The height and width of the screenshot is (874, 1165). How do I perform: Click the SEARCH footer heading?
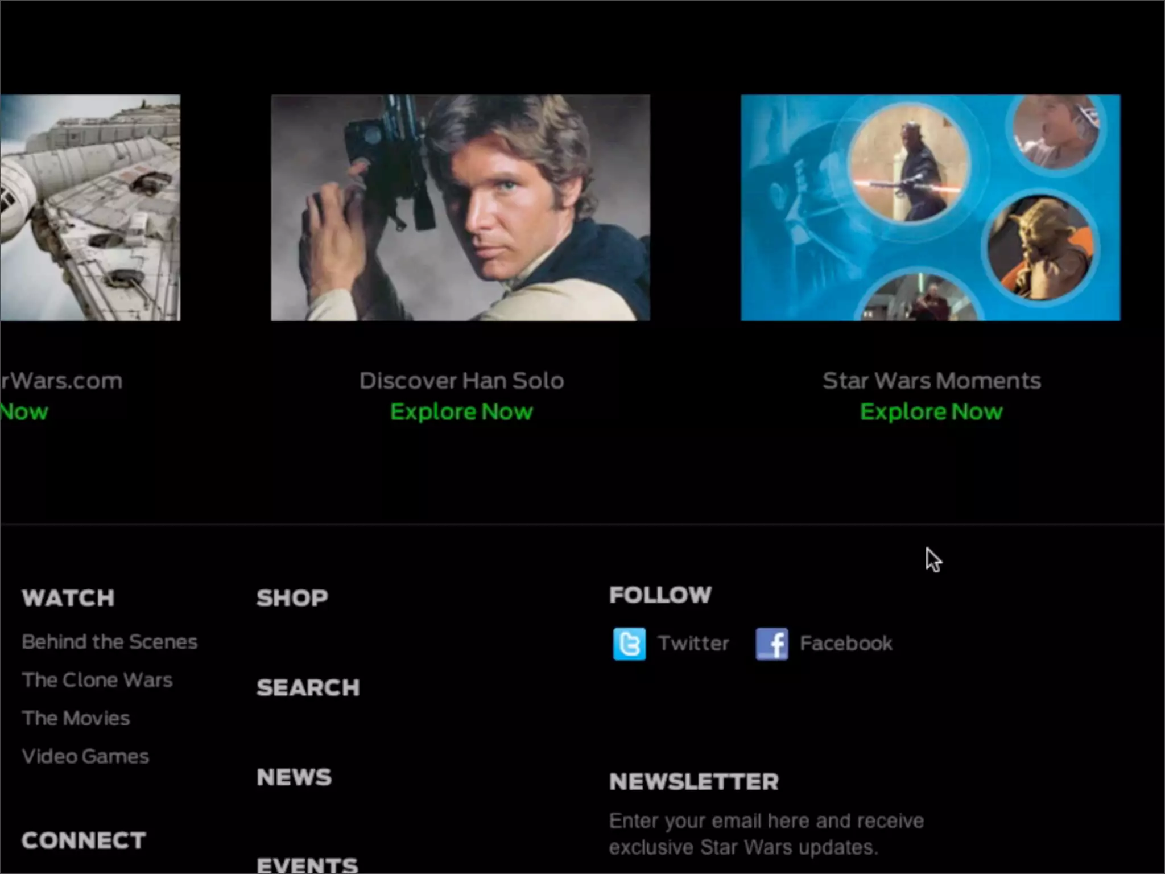(308, 688)
